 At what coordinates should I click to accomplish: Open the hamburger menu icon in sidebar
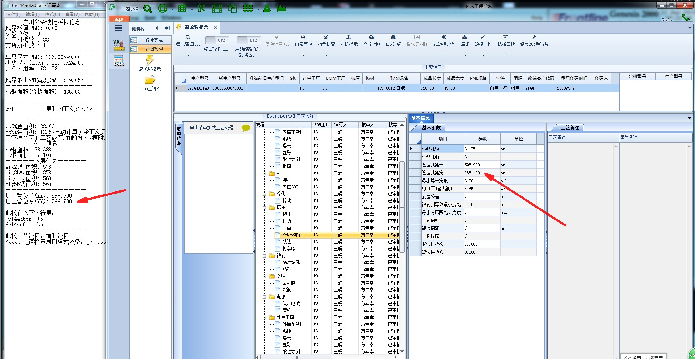pos(118,28)
